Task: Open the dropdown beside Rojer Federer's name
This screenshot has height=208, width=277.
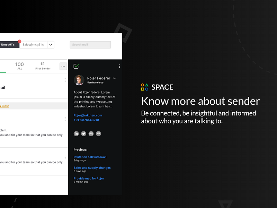Action: (x=114, y=78)
